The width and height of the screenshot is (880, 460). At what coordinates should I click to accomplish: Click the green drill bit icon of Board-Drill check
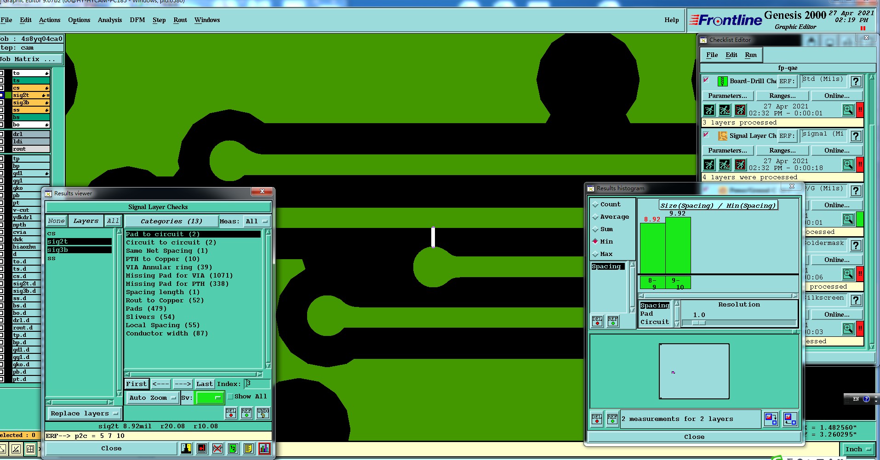tap(723, 81)
